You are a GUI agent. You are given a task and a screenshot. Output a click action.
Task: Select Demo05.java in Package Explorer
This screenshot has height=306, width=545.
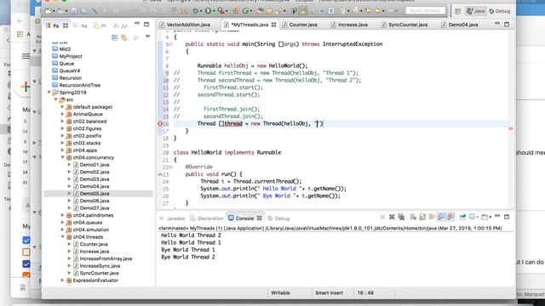click(x=95, y=194)
